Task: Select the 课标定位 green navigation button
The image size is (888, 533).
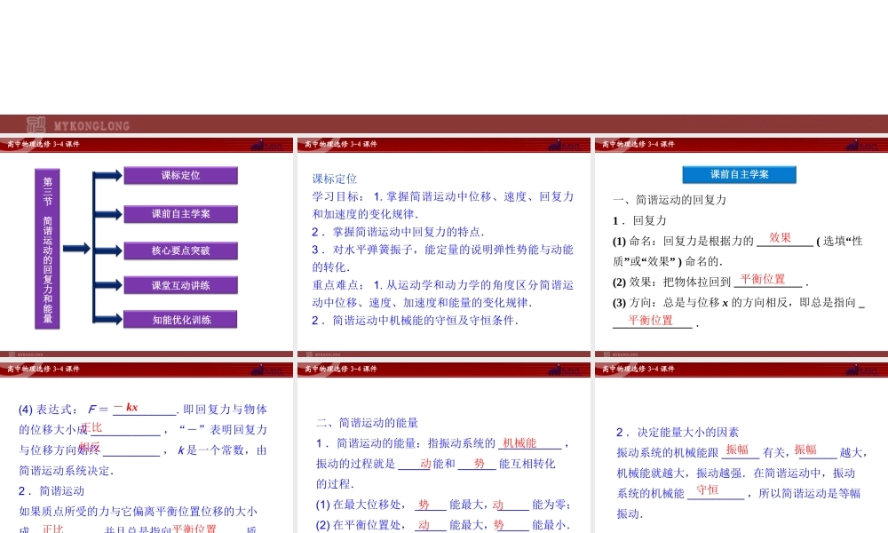Action: pos(182,175)
